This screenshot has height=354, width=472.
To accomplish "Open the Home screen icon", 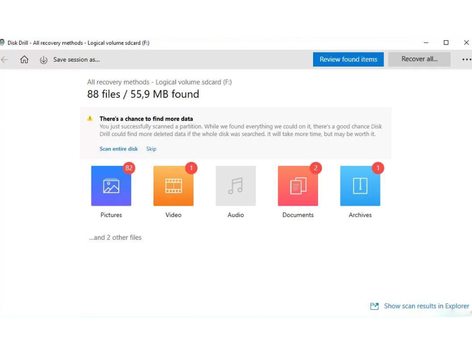I will click(x=24, y=59).
